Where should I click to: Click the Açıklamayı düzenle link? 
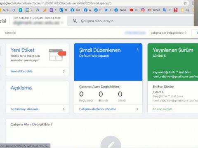pos(24,109)
